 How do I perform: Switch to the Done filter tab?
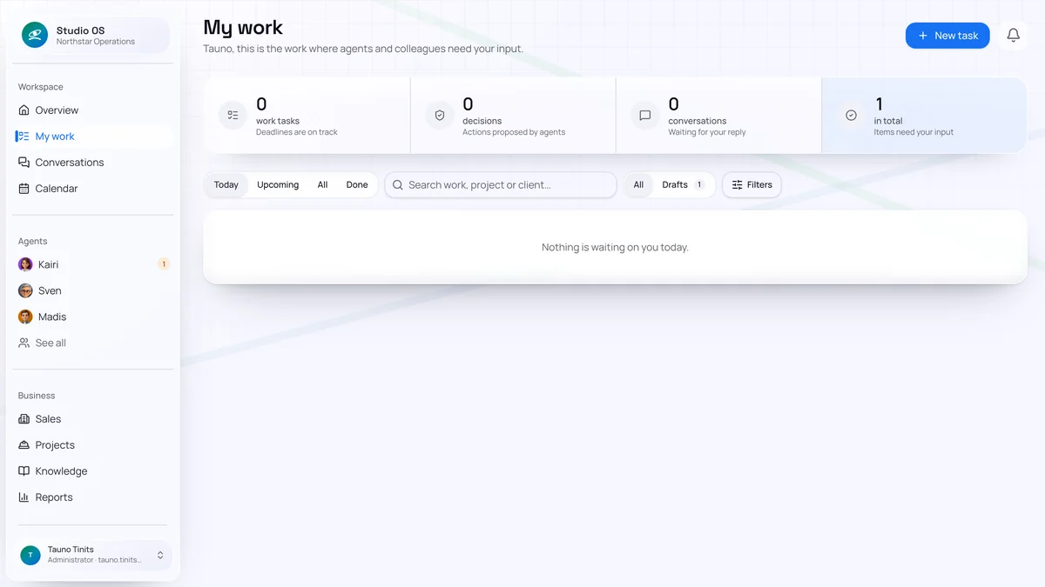point(357,184)
